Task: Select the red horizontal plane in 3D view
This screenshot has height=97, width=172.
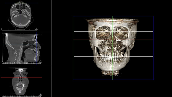Action: tap(113, 40)
